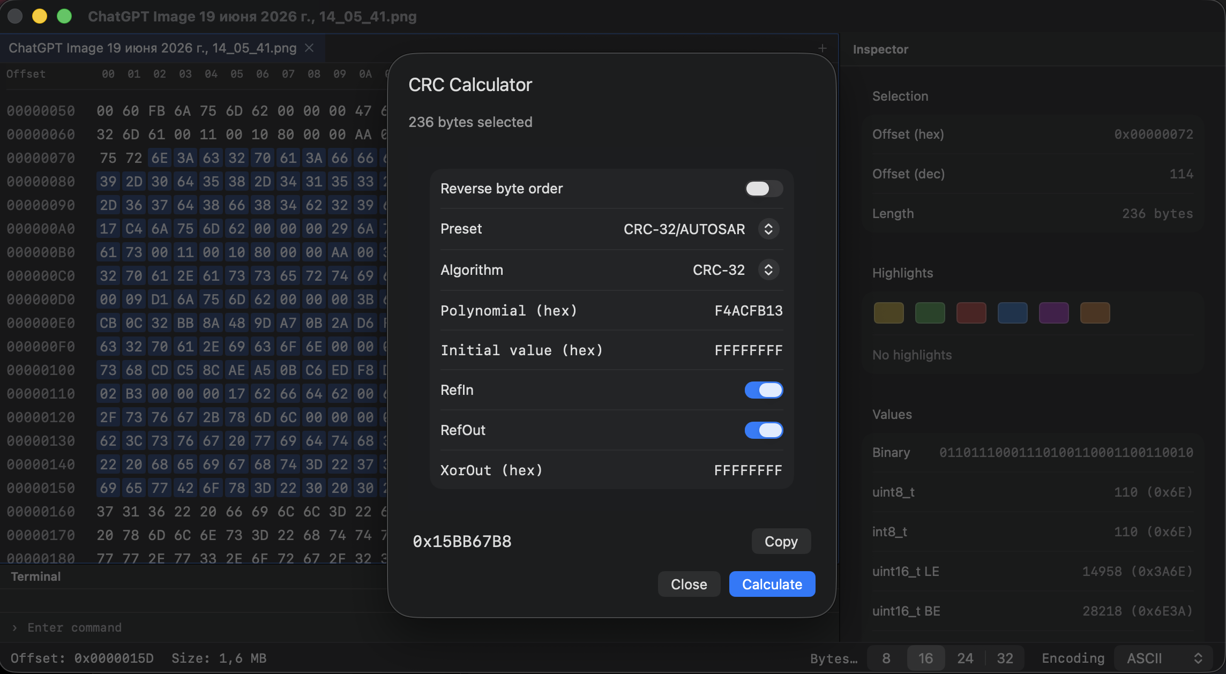Click offset row 000000A0
This screenshot has width=1226, height=674.
pyautogui.click(x=41, y=229)
